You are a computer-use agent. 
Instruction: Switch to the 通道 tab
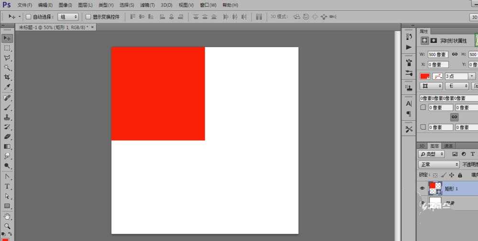[448, 146]
